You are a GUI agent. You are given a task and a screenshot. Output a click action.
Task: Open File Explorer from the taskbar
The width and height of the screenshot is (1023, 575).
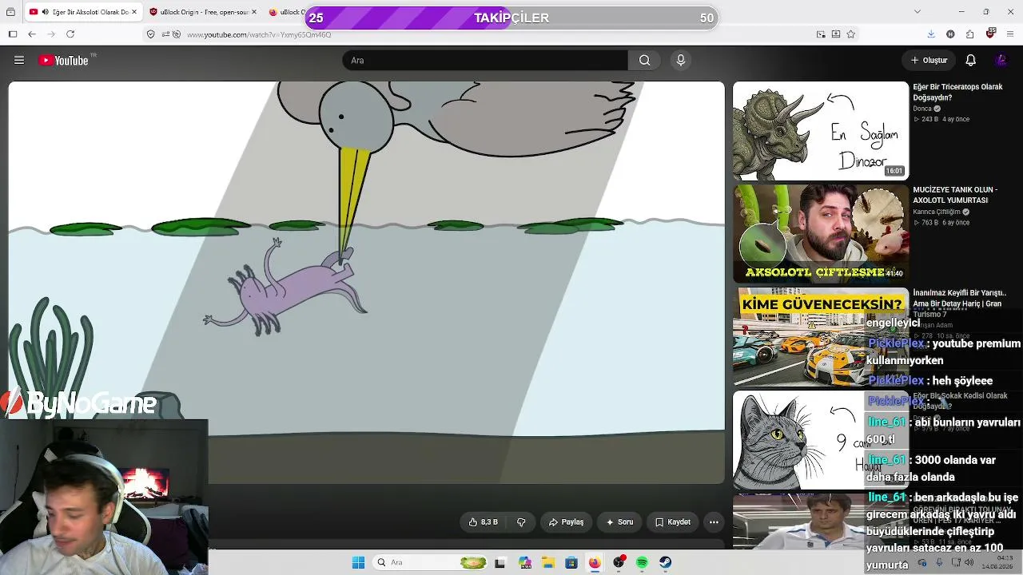547,562
